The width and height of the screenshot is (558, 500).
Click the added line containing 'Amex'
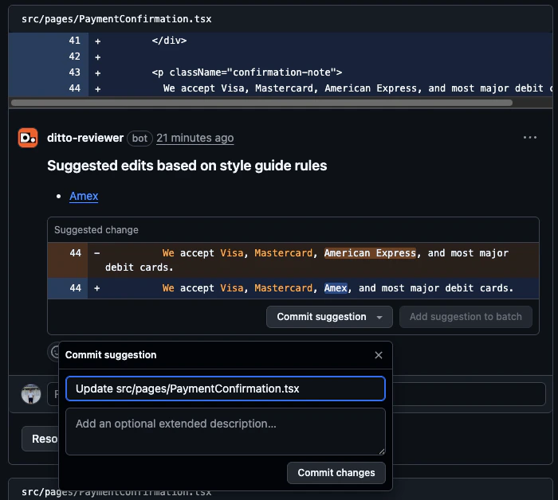(x=293, y=288)
